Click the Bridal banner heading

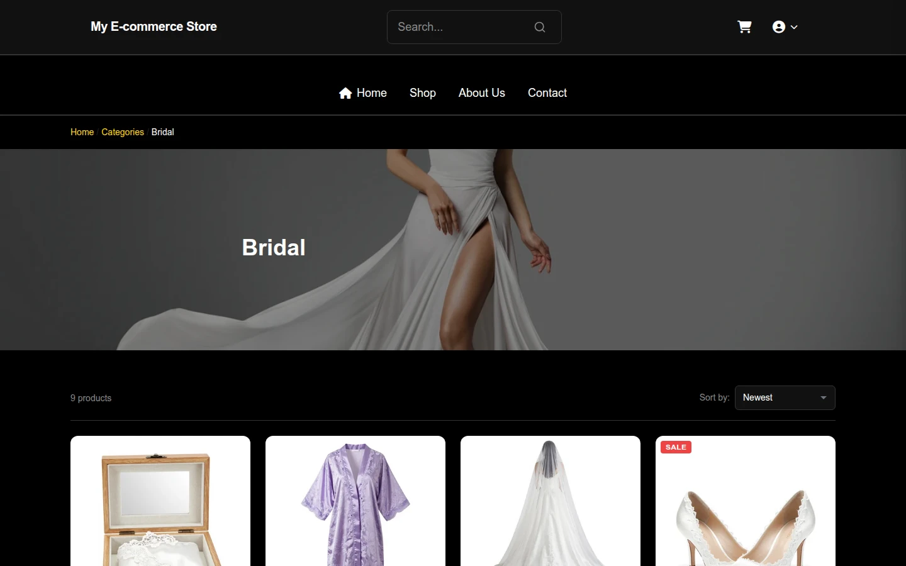click(x=274, y=247)
